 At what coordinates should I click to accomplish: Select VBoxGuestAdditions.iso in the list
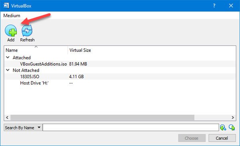44,64
